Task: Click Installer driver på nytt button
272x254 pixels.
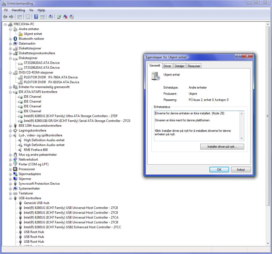Action: pos(222,147)
